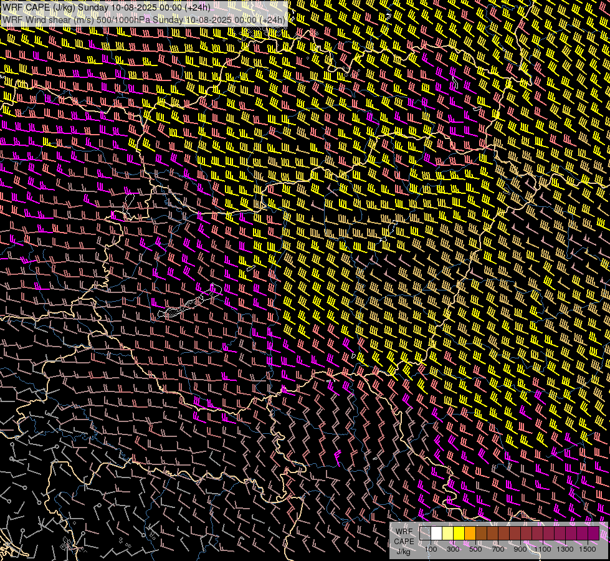
Task: Click the orange CAPE legend swatch
Action: point(470,534)
